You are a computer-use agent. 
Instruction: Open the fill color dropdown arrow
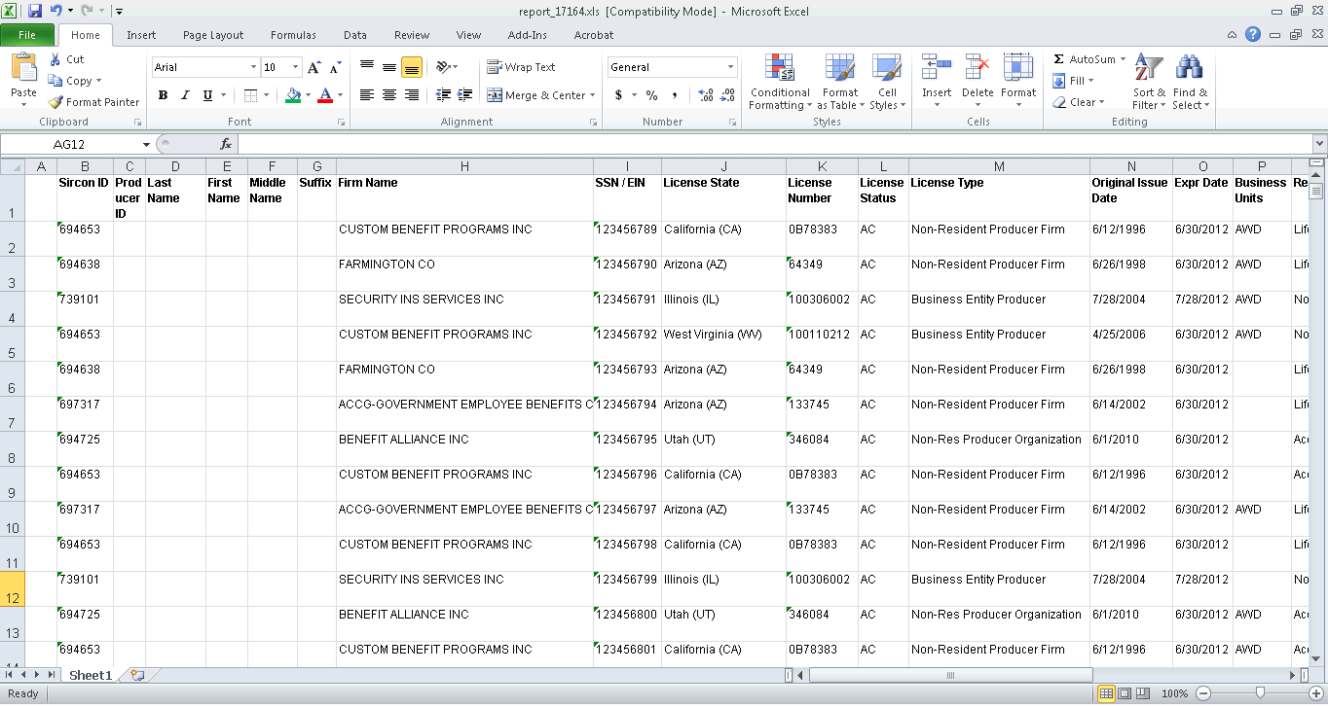(307, 95)
